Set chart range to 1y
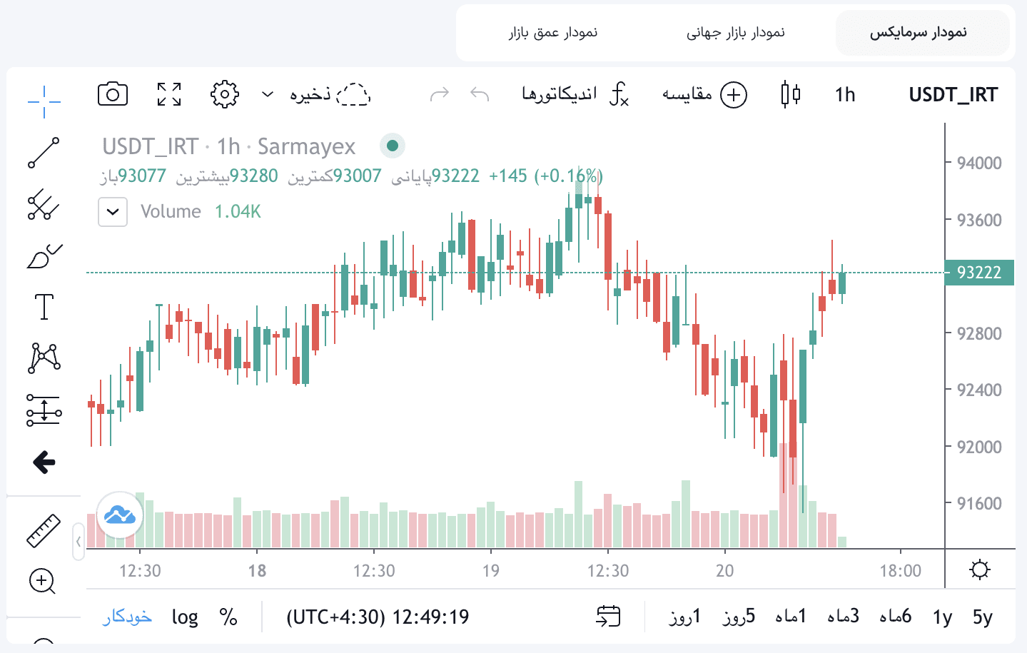This screenshot has height=653, width=1027. coord(942,617)
